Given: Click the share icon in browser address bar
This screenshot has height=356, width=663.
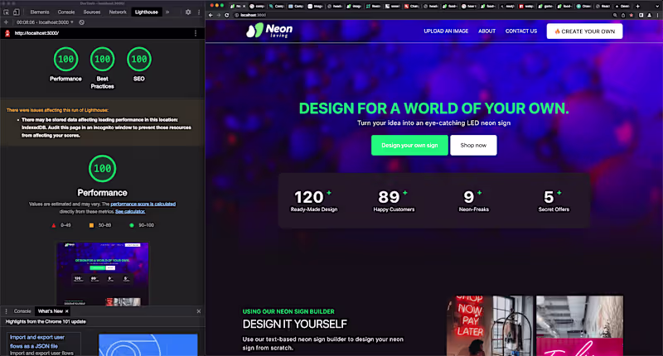Looking at the screenshot, I should (x=623, y=15).
